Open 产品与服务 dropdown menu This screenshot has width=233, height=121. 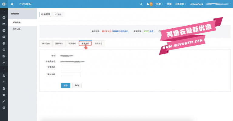(26, 4)
